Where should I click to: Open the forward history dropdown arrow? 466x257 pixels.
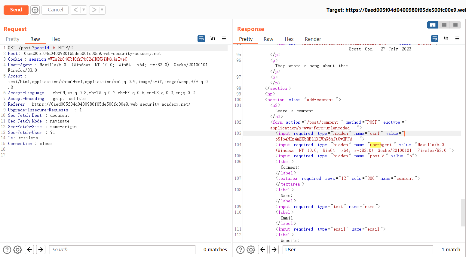102,10
